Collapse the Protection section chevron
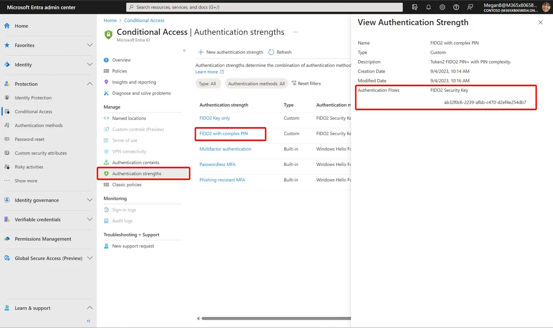The height and width of the screenshot is (328, 553). coord(90,84)
